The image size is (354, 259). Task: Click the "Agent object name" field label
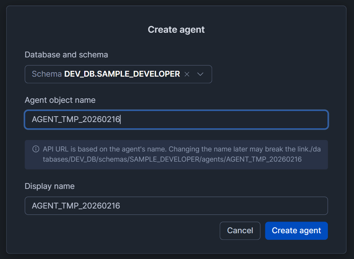point(60,100)
